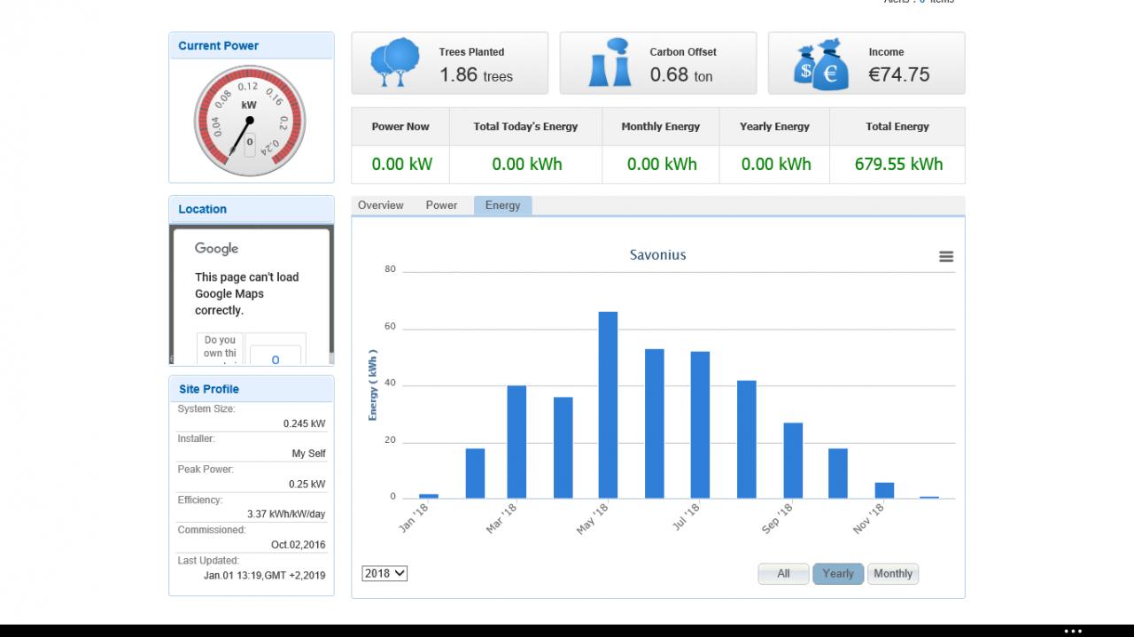Click the System Size value 0.245 kW
Viewport: 1134px width, 637px height.
point(304,423)
